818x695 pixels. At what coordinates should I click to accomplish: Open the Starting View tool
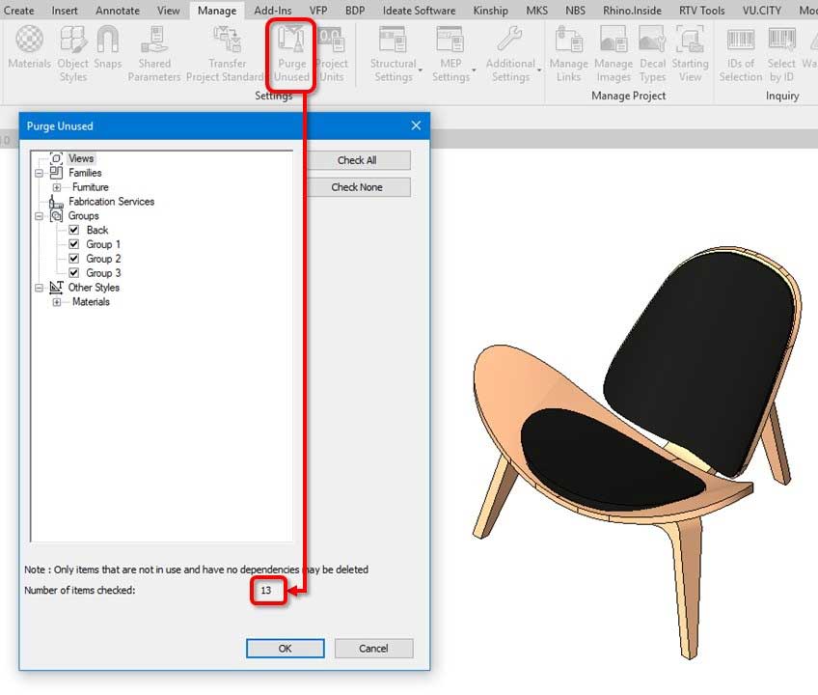(691, 54)
